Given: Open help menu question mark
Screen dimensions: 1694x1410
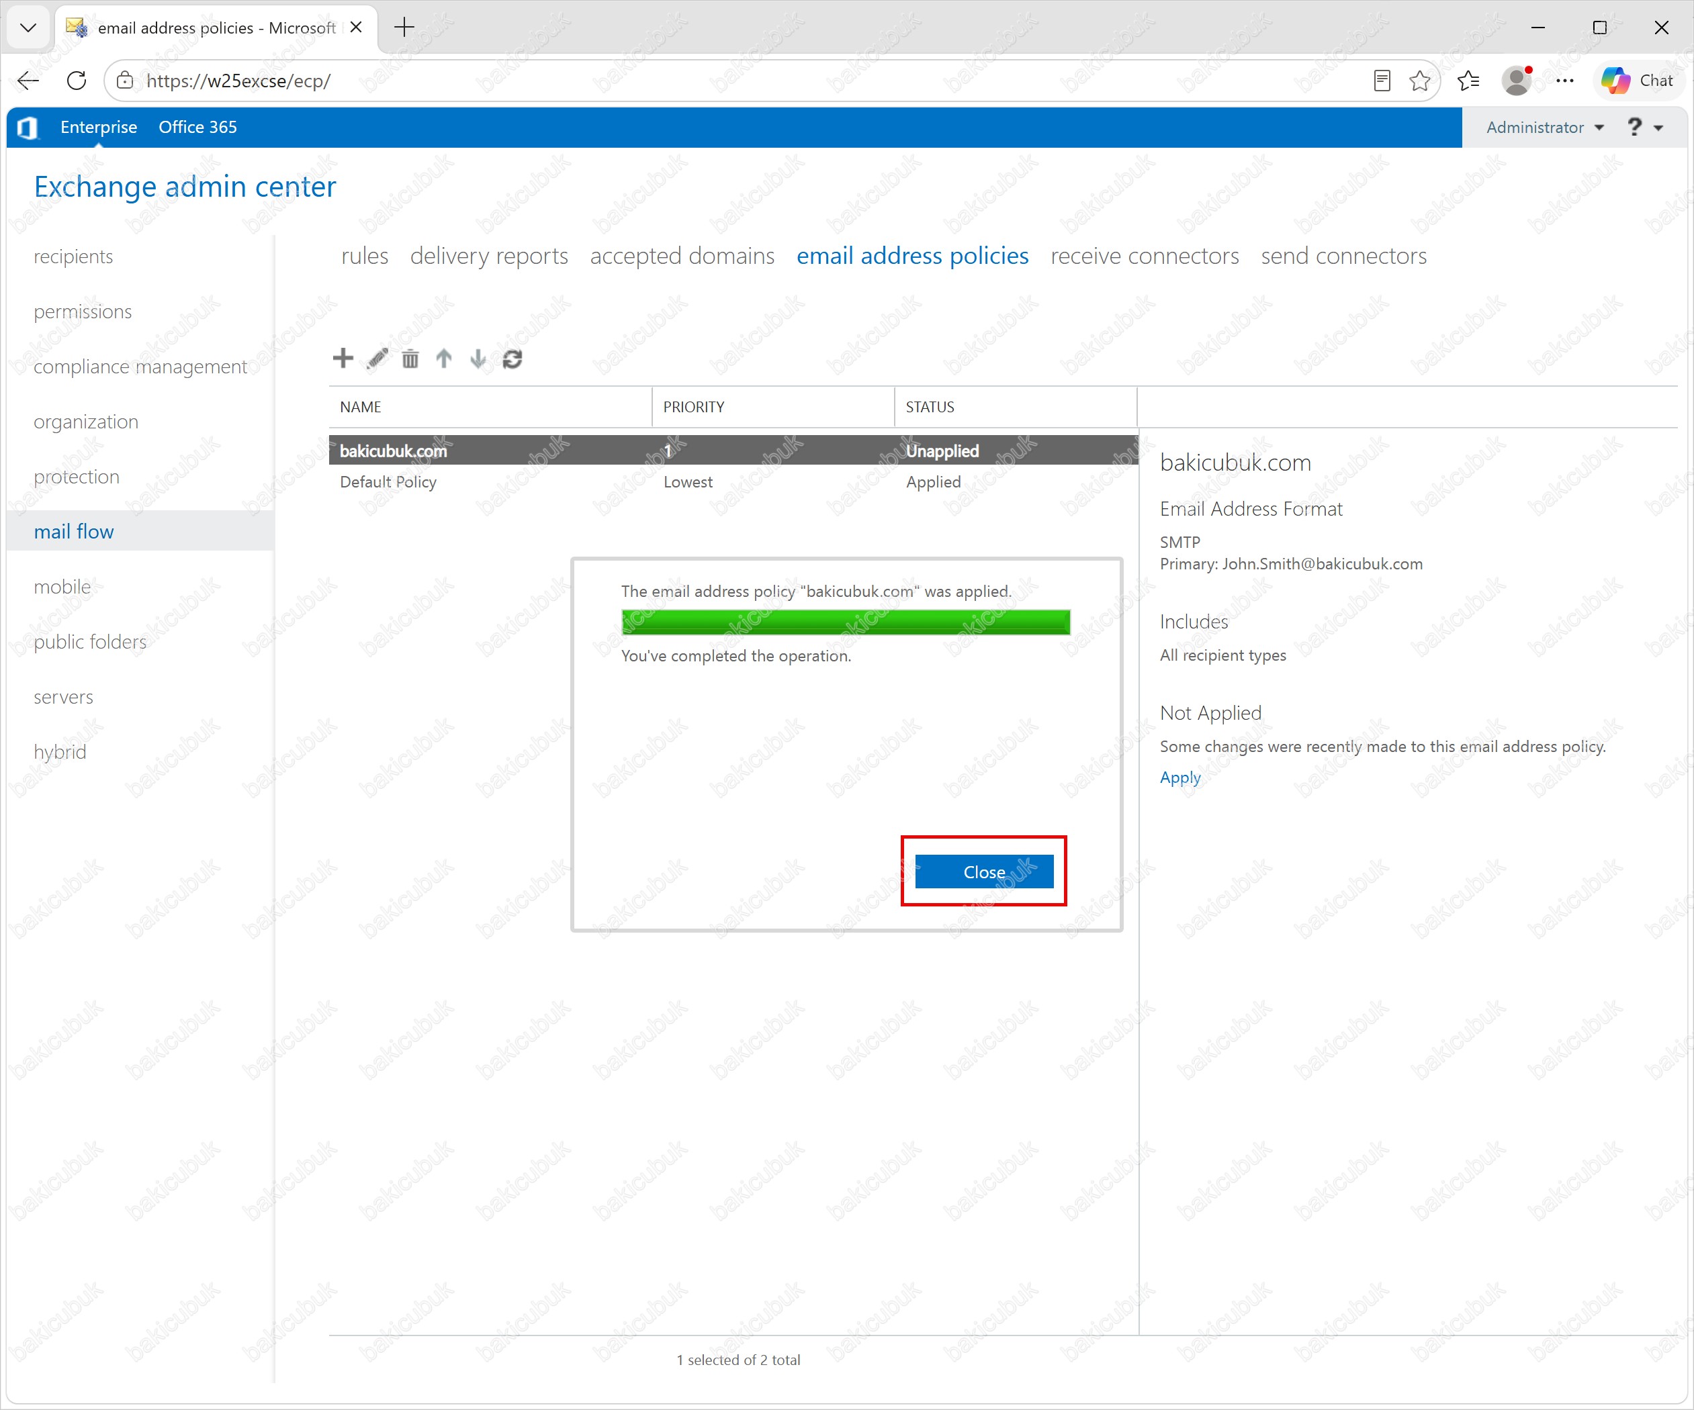Looking at the screenshot, I should point(1644,128).
